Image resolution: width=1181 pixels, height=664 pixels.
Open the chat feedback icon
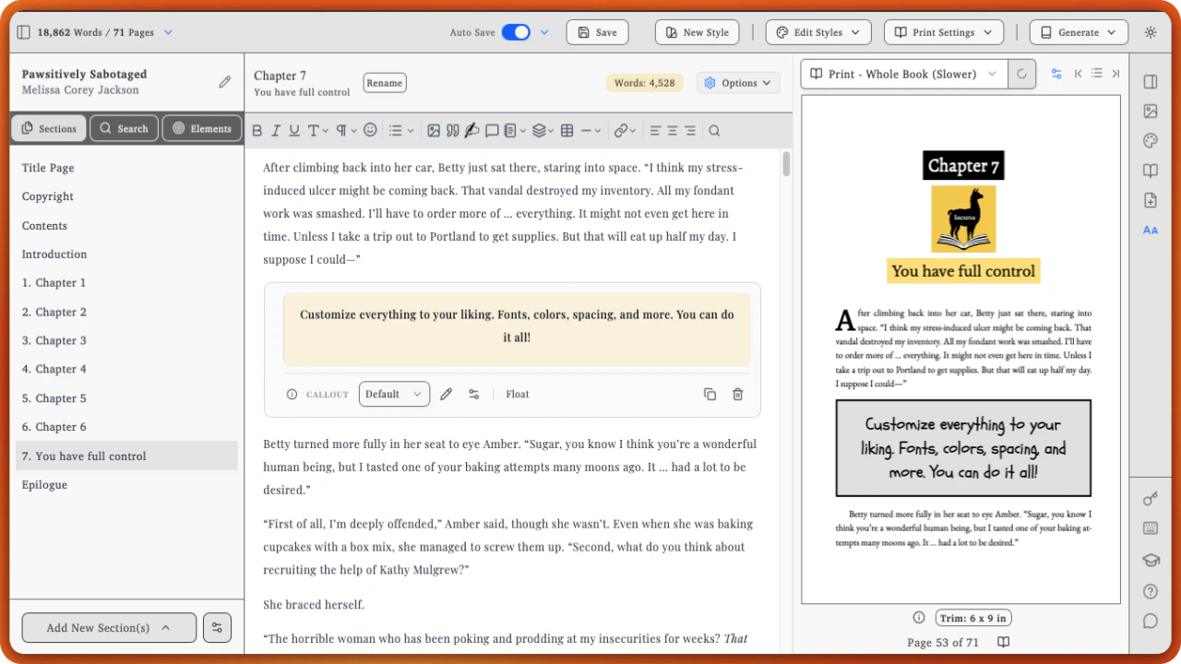coord(1151,621)
